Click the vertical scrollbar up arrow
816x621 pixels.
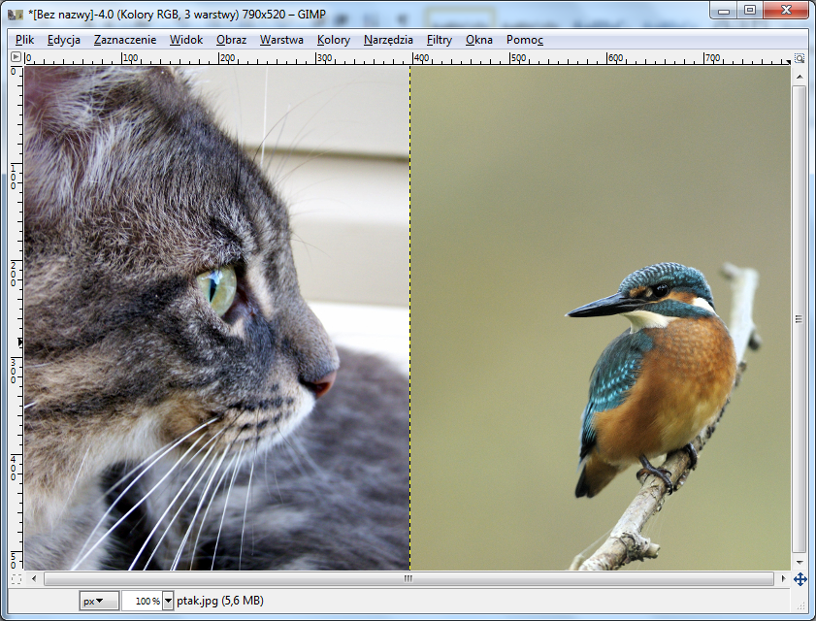point(799,77)
